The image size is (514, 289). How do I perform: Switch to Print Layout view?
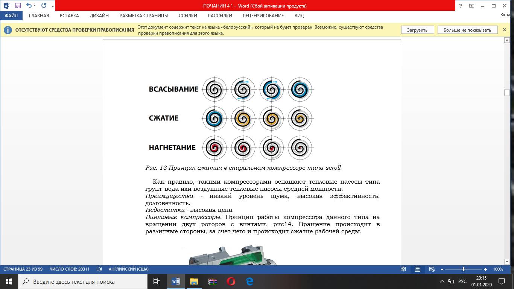[418, 269]
